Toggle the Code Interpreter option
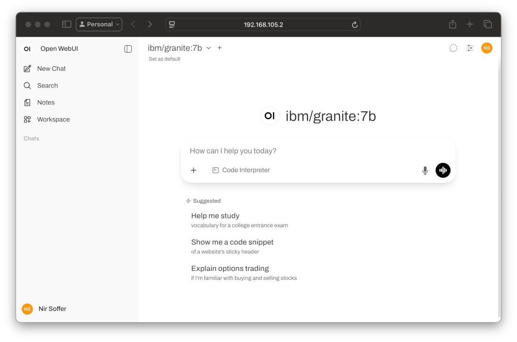The height and width of the screenshot is (342, 517). point(241,170)
